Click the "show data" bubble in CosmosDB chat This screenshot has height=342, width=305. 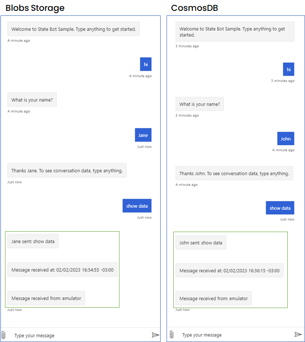point(280,208)
